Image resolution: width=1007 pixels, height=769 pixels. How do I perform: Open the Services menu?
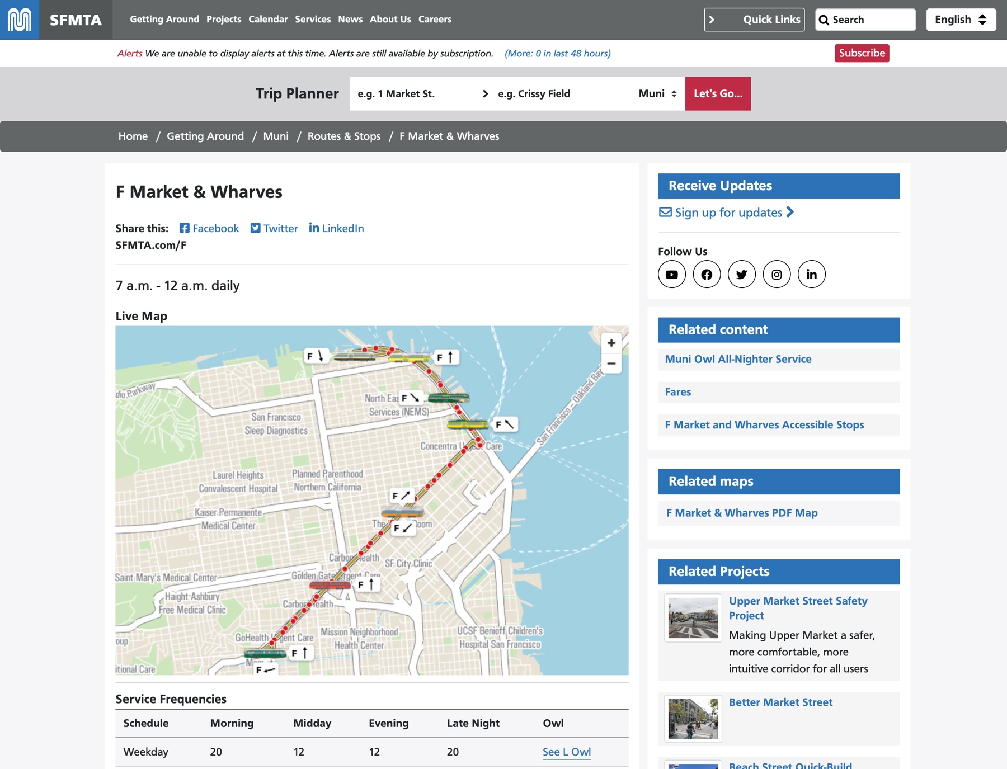pos(313,20)
